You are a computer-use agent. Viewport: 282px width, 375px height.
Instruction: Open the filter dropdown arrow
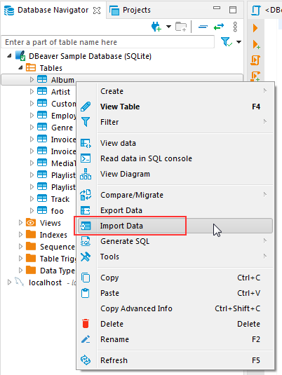(239, 42)
